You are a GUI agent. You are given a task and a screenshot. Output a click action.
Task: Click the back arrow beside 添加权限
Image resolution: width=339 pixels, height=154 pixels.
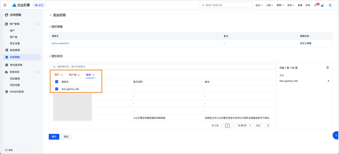[50, 15]
